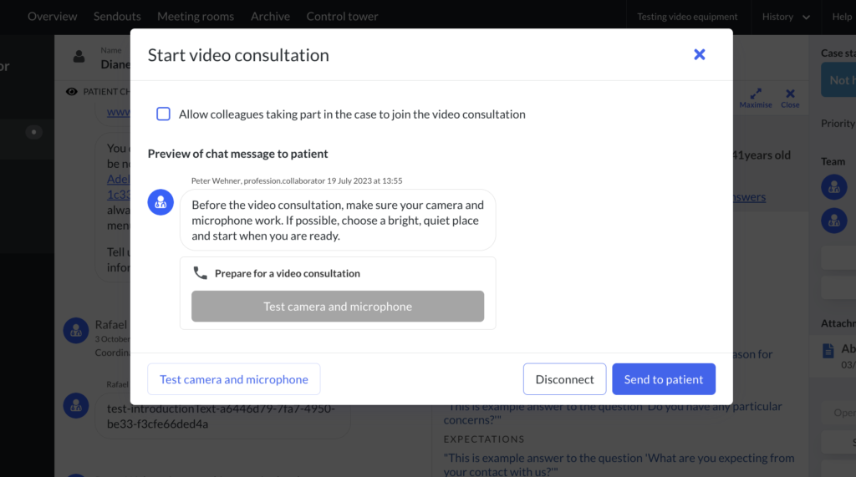The height and width of the screenshot is (477, 856).
Task: Click the Maximise panel icon
Action: pyautogui.click(x=756, y=94)
